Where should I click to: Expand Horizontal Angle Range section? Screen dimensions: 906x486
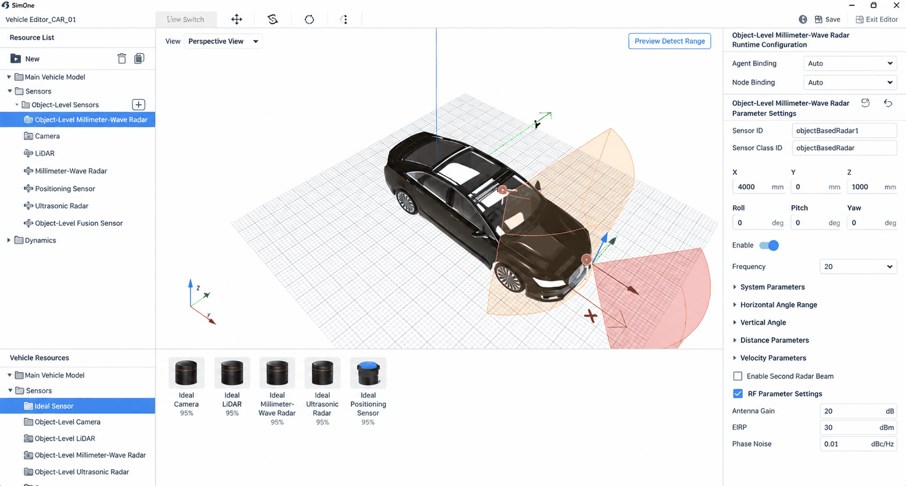pos(735,305)
